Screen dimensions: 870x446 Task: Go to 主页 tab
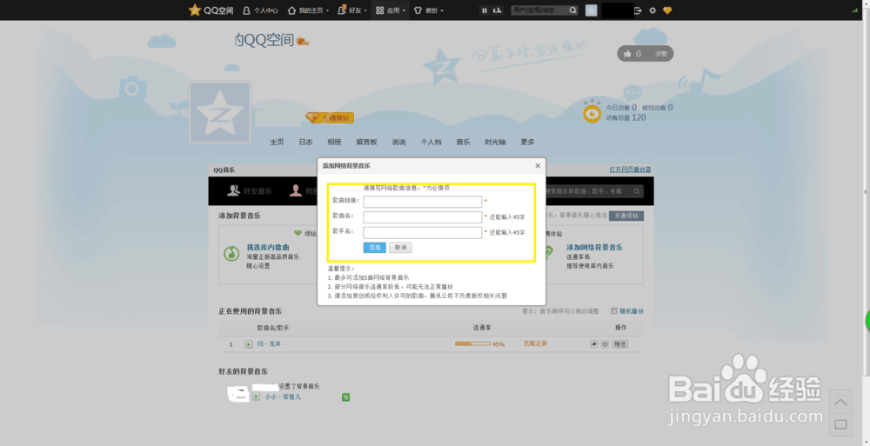coord(277,142)
